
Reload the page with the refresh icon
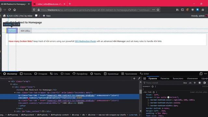point(9,10)
